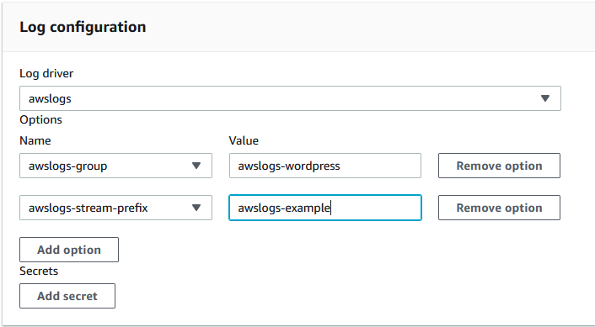The image size is (595, 327).
Task: Focus the awslogs-wordpress value field
Action: coord(325,166)
